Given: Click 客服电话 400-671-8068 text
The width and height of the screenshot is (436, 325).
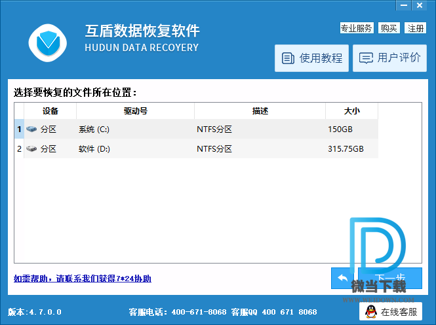Looking at the screenshot, I should 178,312.
